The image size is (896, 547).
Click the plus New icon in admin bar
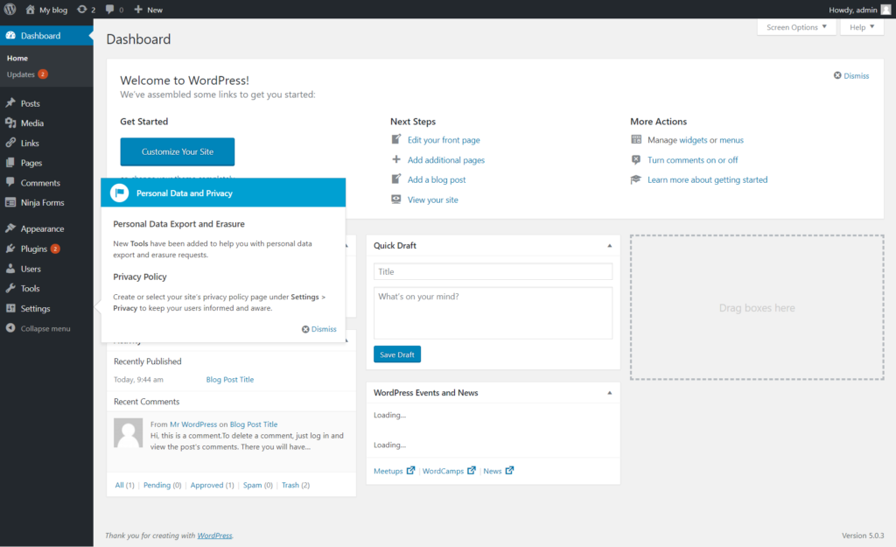coord(138,9)
